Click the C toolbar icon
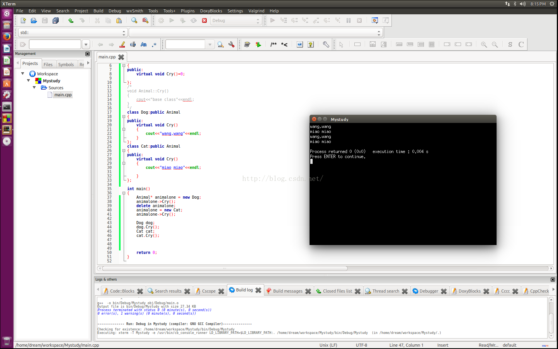Screen dimensions: 558x349 (x=521, y=44)
